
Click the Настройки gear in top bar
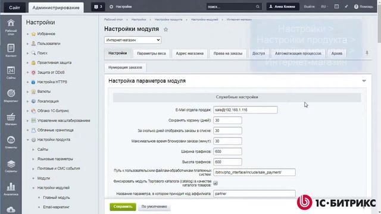pos(111,7)
